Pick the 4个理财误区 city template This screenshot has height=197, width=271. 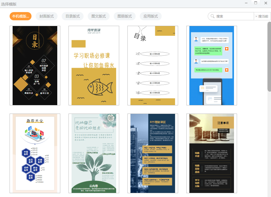(153, 153)
